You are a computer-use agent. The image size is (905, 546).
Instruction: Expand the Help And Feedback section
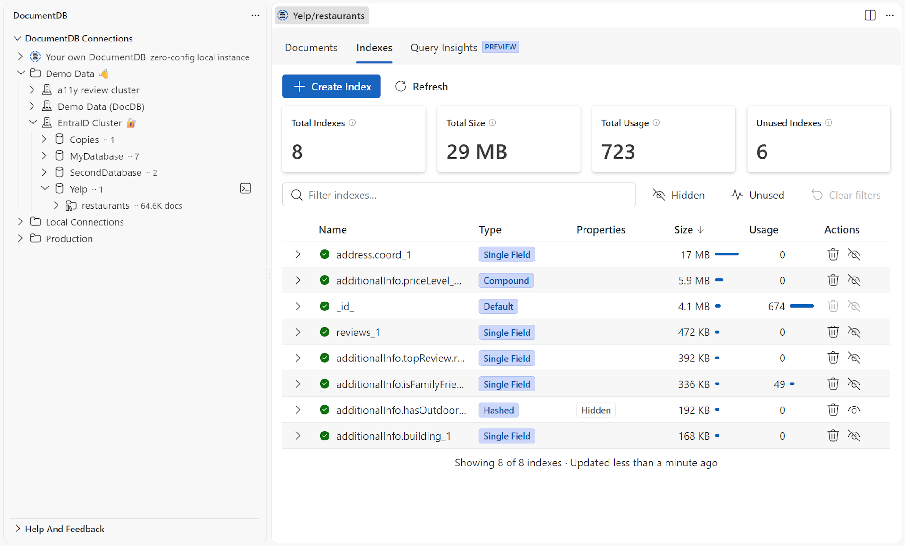[17, 529]
